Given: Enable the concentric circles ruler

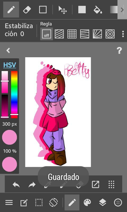Looking at the screenshot, I should [x=110, y=34].
